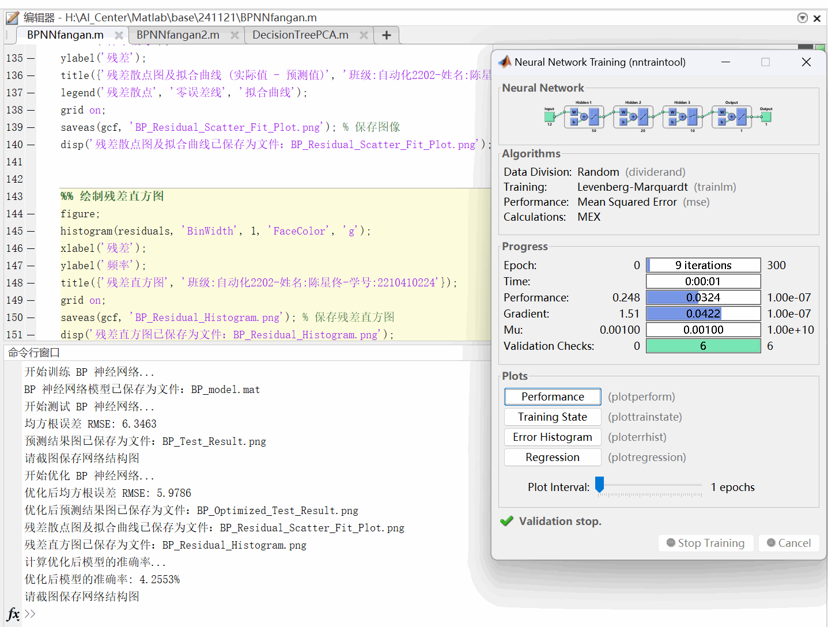828x627 pixels.
Task: Click breakpoint dash at line 140
Action: tap(31, 145)
